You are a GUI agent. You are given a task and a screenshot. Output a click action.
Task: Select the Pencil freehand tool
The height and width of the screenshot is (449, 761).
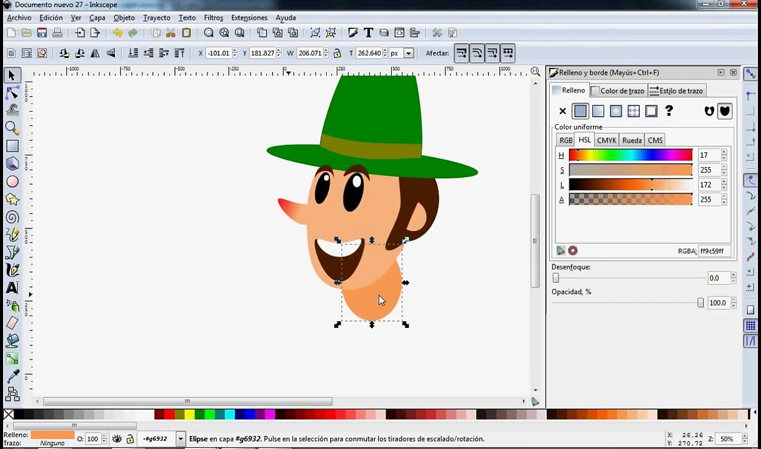[x=12, y=234]
